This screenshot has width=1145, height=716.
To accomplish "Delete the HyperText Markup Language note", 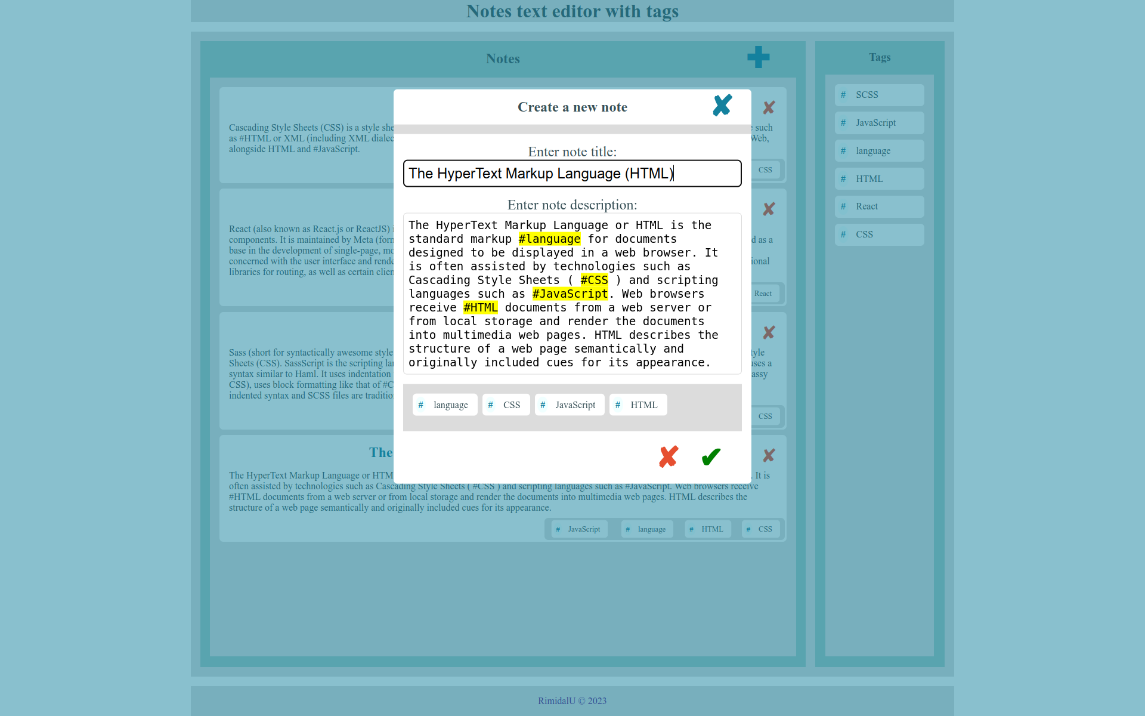I will point(769,456).
